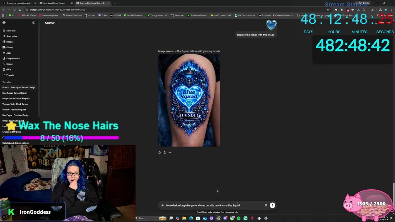The height and width of the screenshot is (222, 395).
Task: Click the Your chats section header
Action: [7, 82]
